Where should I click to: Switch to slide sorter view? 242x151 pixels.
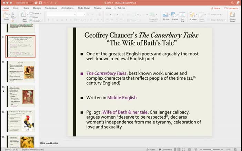click(183, 150)
